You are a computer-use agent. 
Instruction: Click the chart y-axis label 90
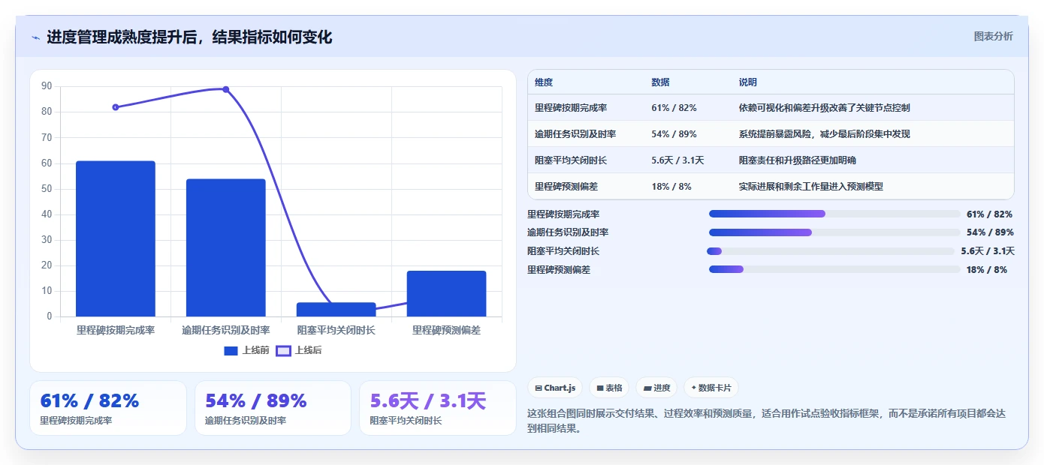pyautogui.click(x=47, y=86)
